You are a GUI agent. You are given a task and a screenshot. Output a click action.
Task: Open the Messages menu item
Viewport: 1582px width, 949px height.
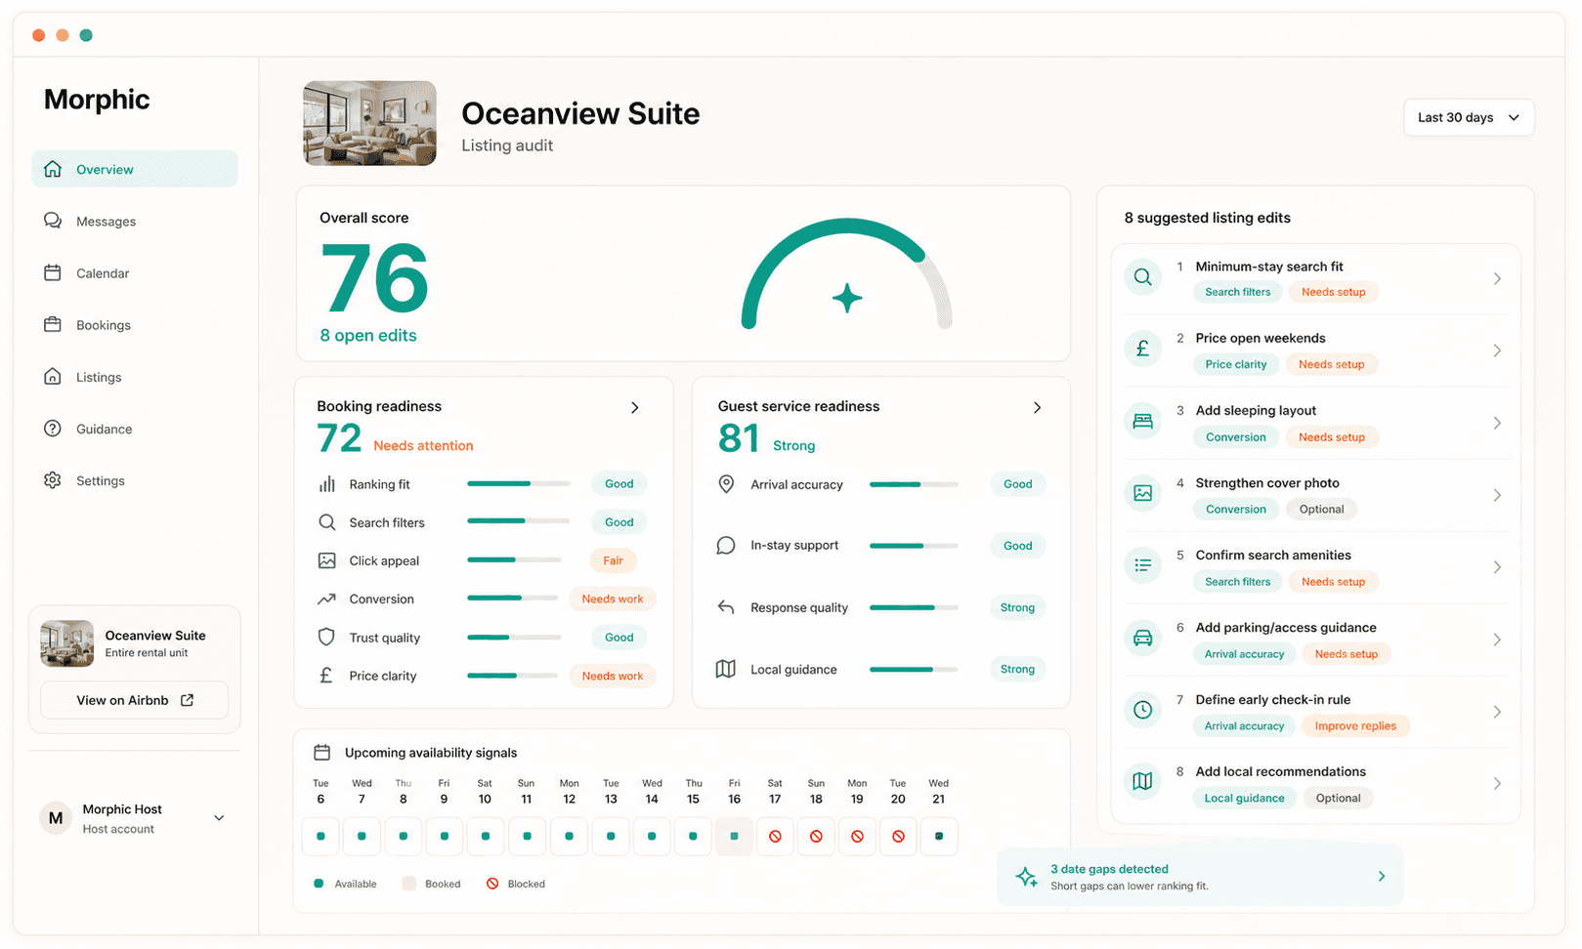coord(135,221)
